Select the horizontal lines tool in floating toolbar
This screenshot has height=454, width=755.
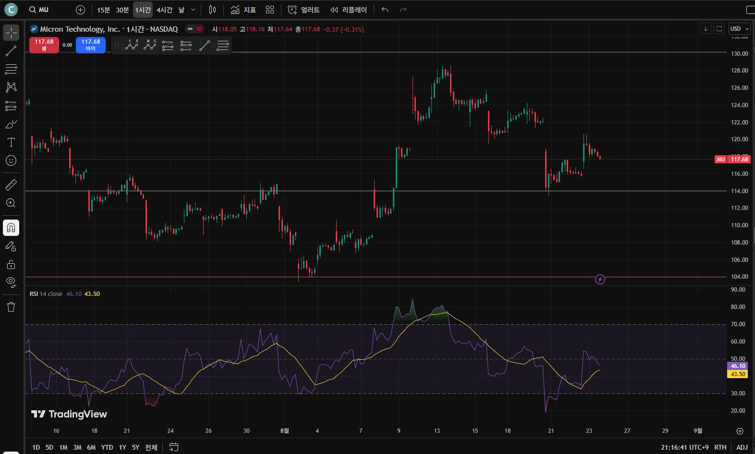coord(222,46)
